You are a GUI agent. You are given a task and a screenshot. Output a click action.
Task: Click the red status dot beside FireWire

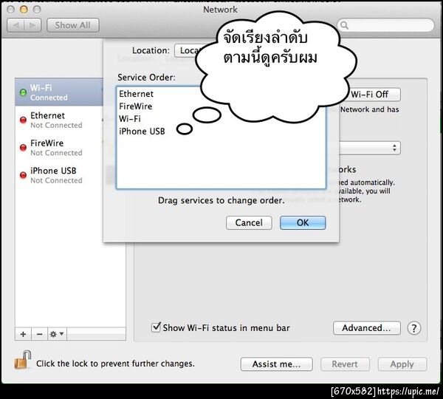pos(23,147)
